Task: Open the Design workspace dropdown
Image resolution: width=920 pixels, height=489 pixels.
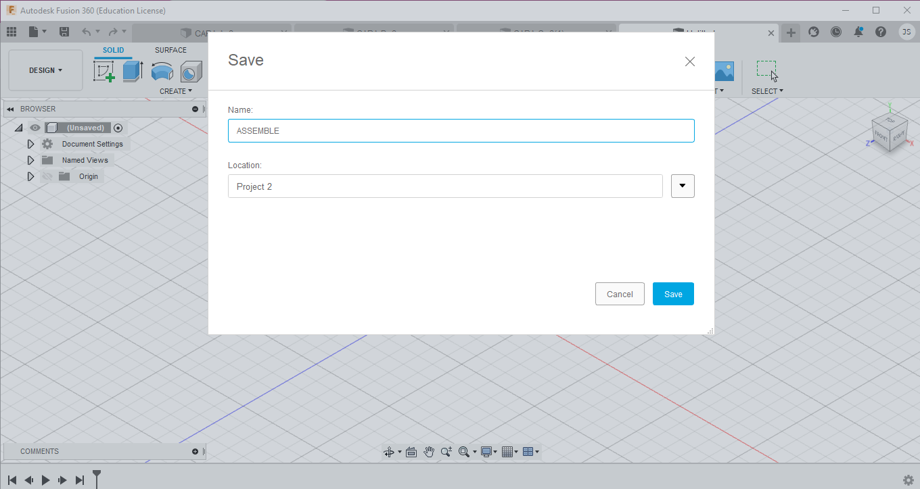Action: [46, 70]
